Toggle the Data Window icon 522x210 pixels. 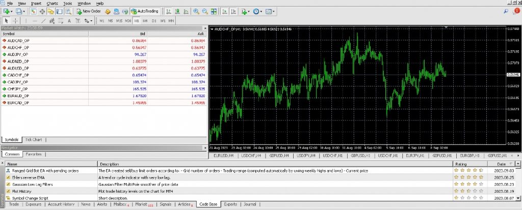42,11
